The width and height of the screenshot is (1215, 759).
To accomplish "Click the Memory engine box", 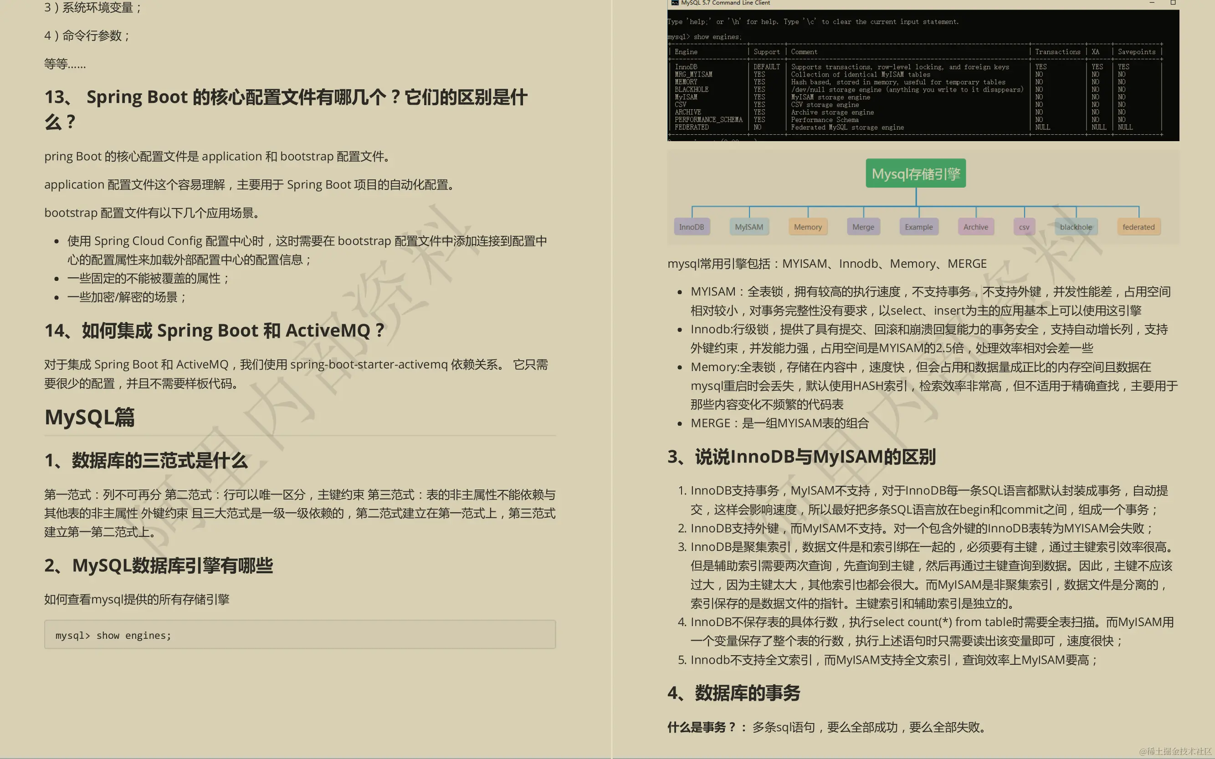I will tap(808, 226).
